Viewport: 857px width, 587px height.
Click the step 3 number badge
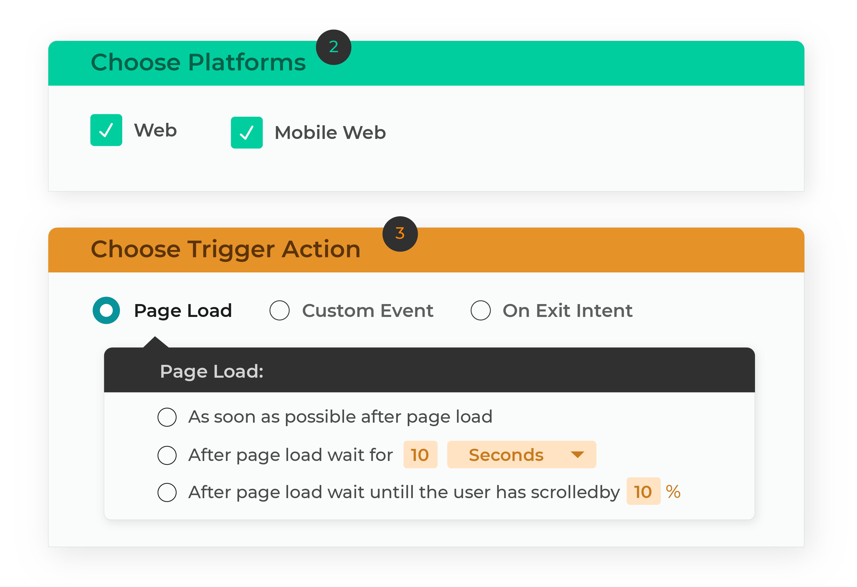[399, 233]
